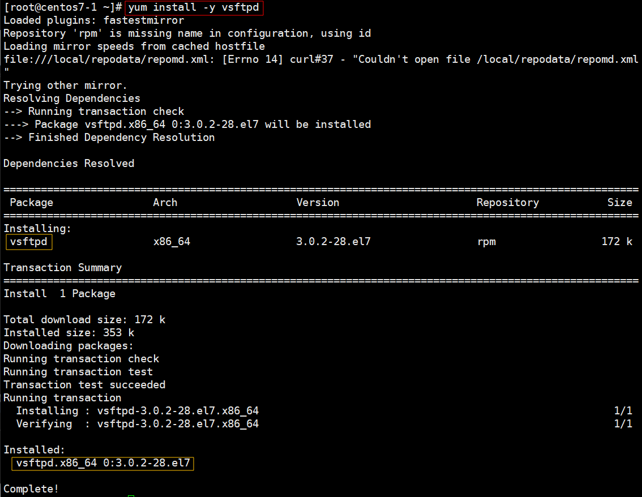The width and height of the screenshot is (642, 497).
Task: Click 'Loading mirror speeds from cached hostfile' line
Action: click(x=134, y=46)
